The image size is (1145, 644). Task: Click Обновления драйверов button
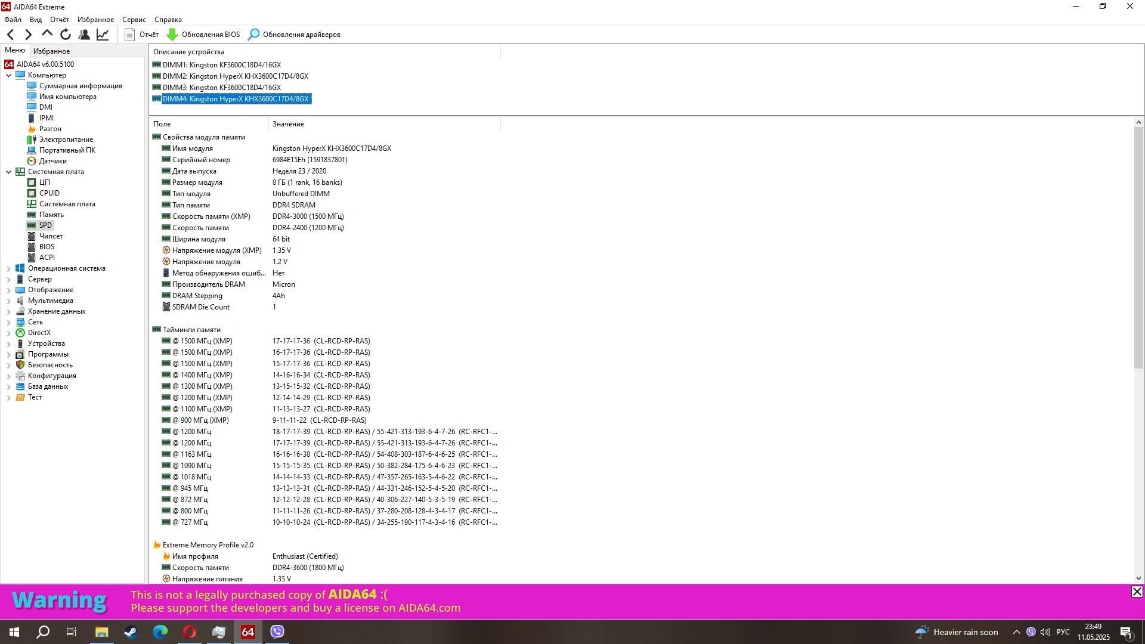click(294, 35)
